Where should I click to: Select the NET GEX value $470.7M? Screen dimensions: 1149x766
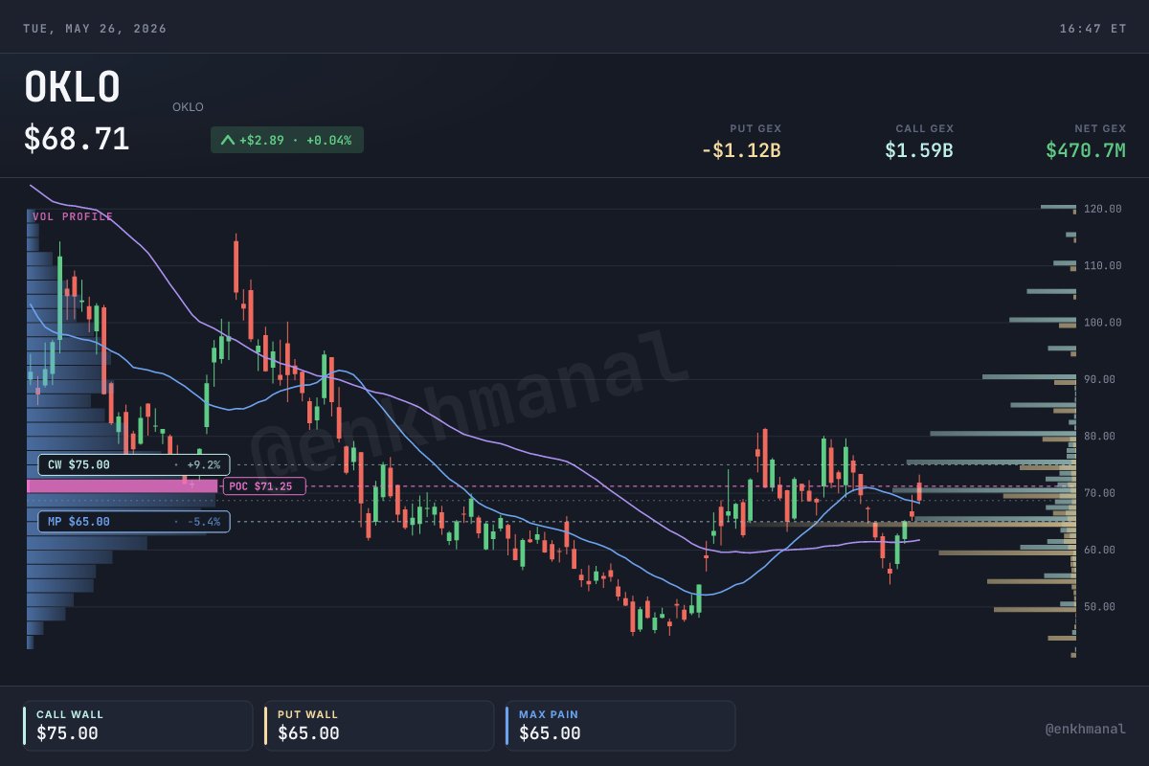[x=1086, y=150]
